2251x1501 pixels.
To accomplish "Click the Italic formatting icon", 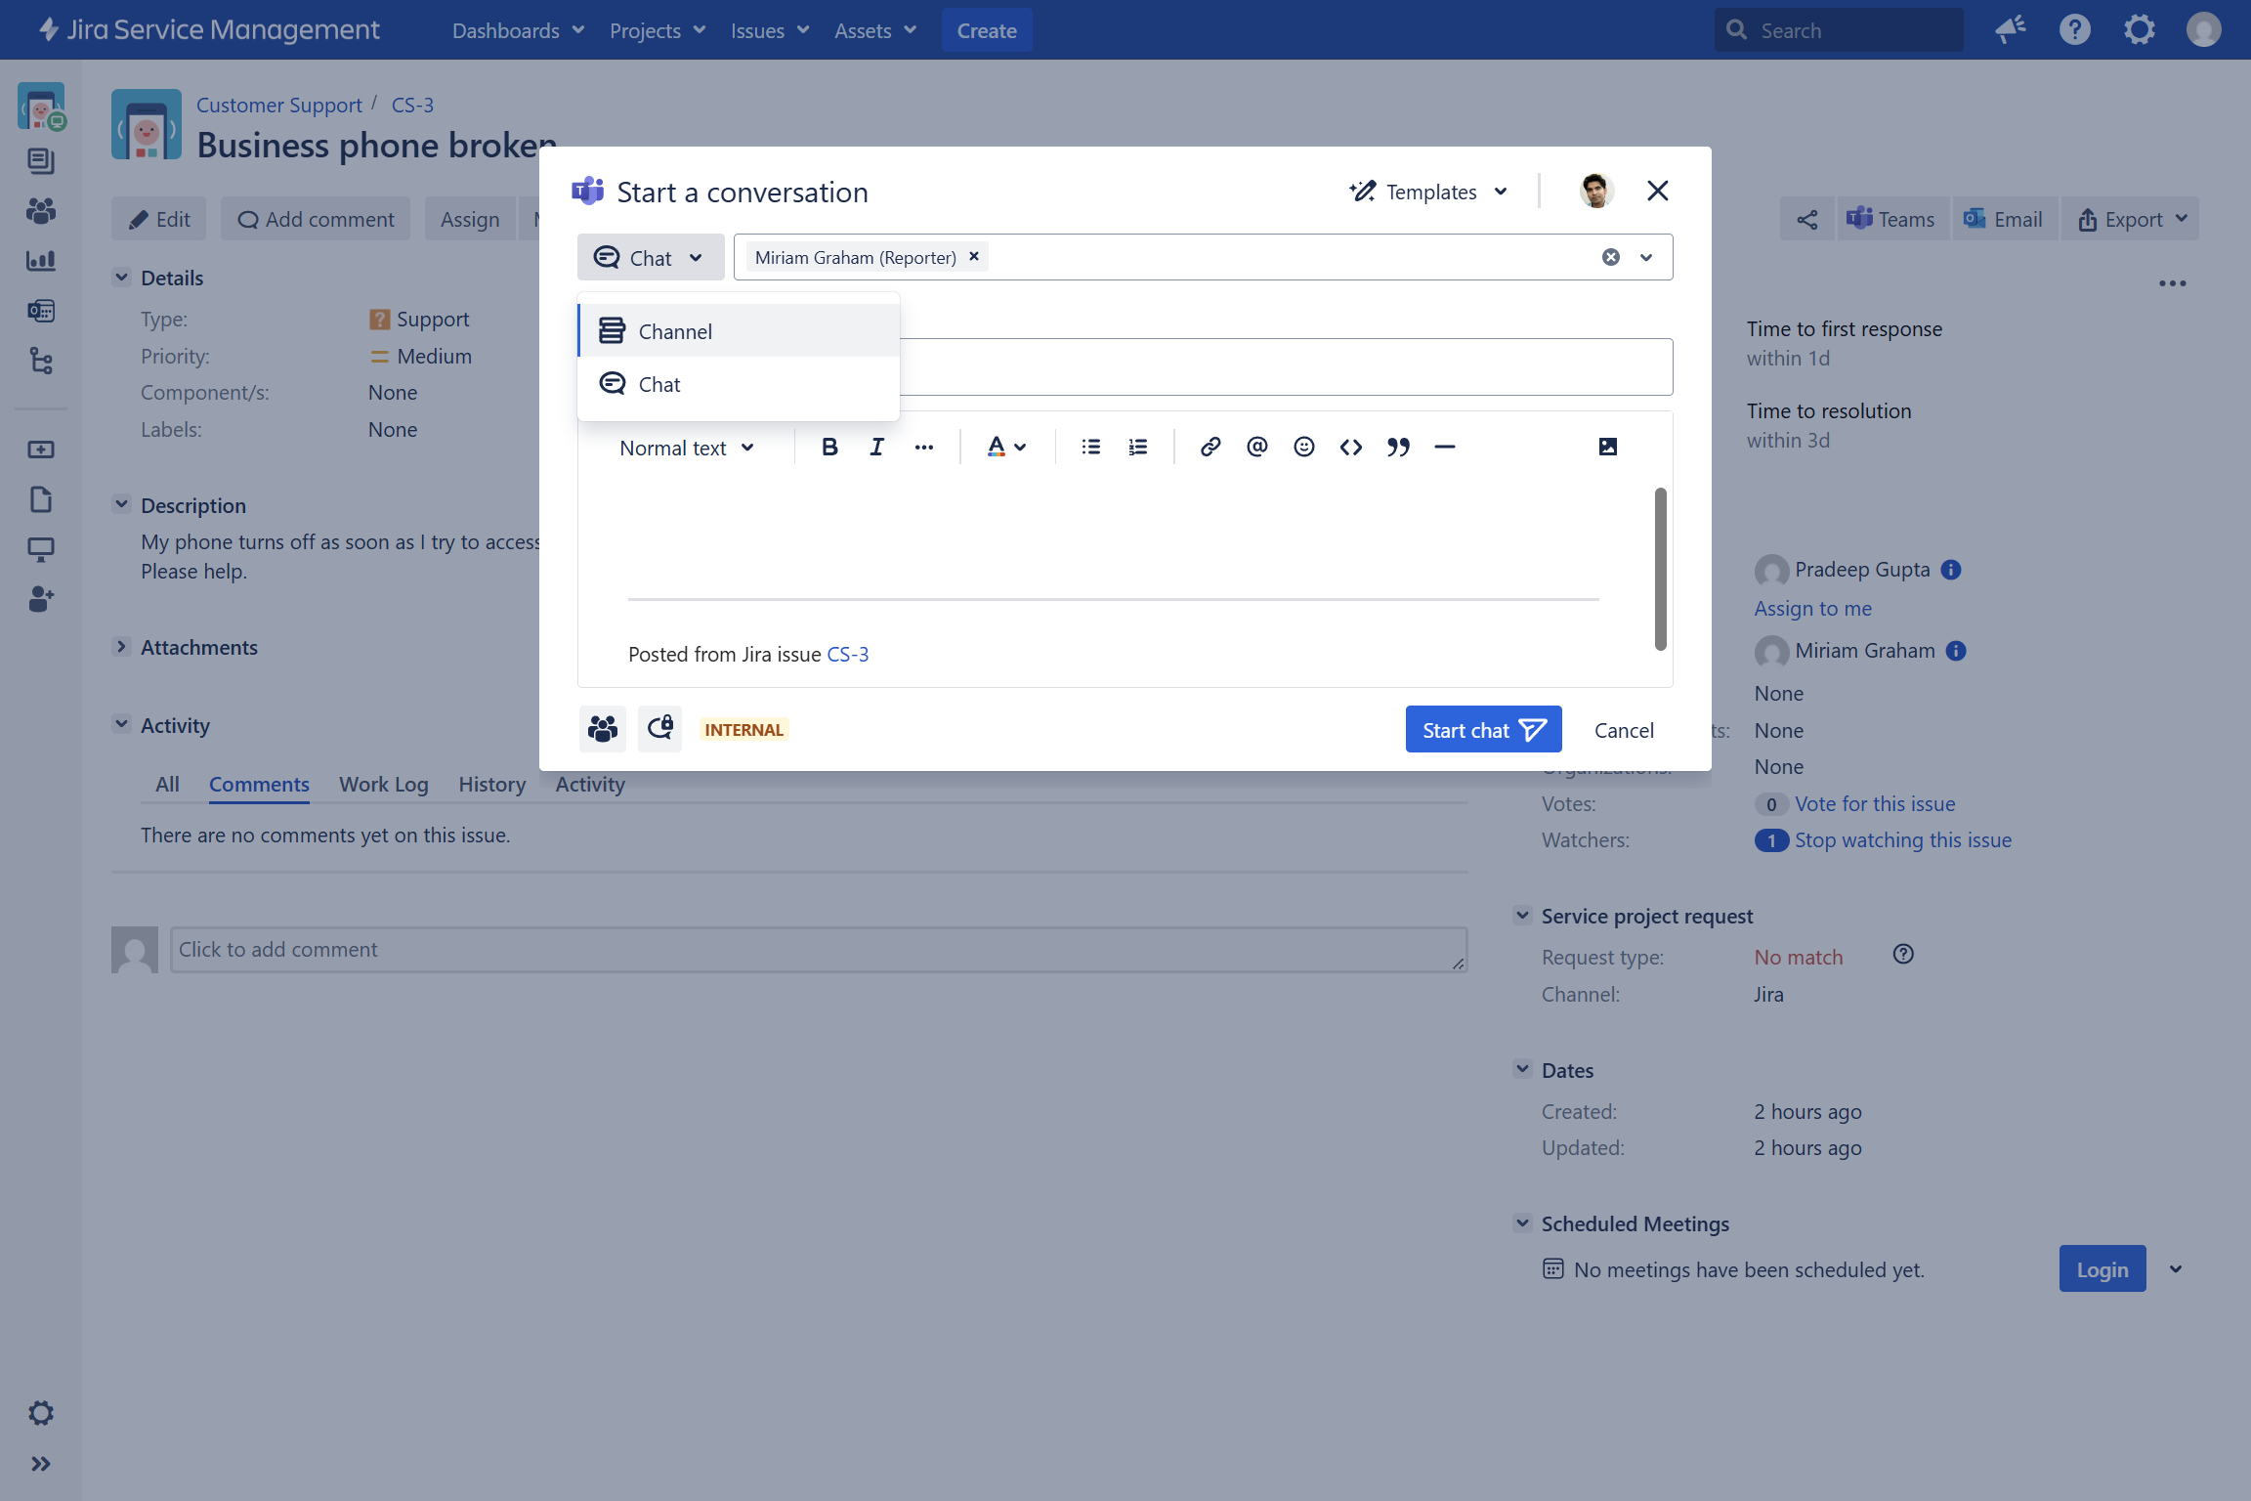I will 876,447.
